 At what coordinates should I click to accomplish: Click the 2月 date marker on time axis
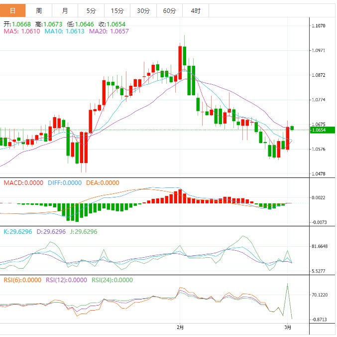(x=180, y=328)
